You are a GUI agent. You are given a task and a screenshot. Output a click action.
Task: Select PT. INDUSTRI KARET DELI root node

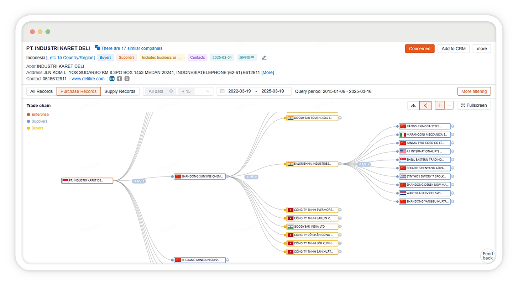click(87, 181)
